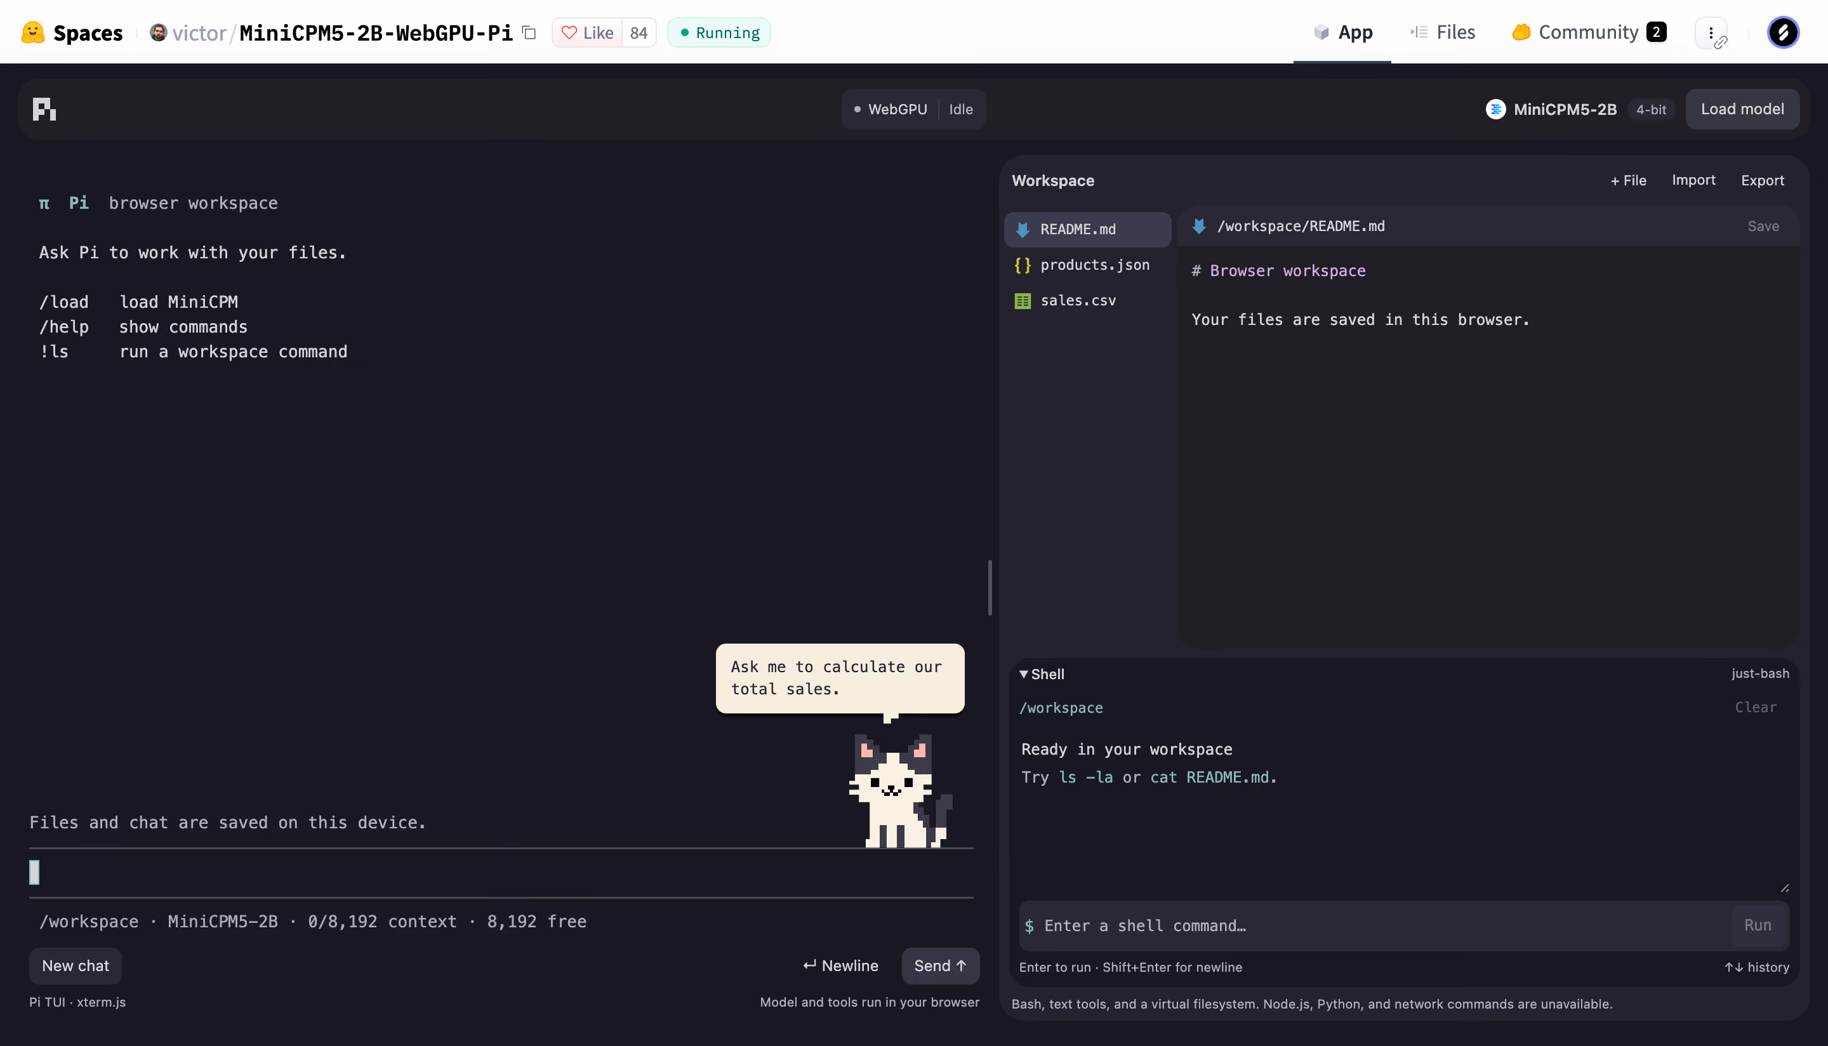Click the MiniCPM5-2B-WebGPU-Pi space title
The height and width of the screenshot is (1046, 1828).
(x=376, y=32)
